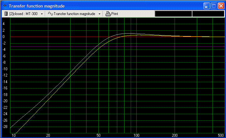Click the 500 Hz frequency axis label
226x138 pixels.
221,135
